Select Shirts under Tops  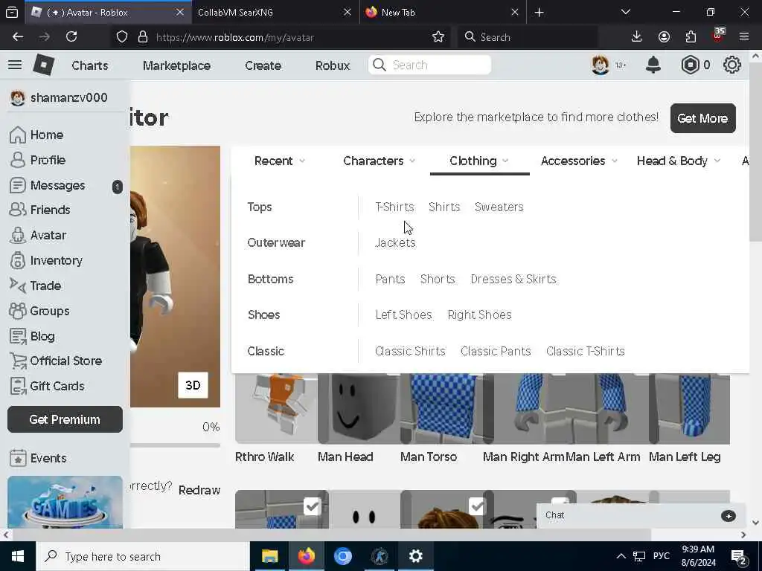point(444,207)
